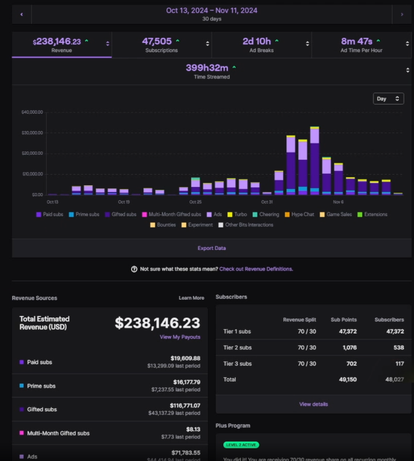Click the 49,150 total sub points value
The width and height of the screenshot is (414, 461).
pos(348,379)
